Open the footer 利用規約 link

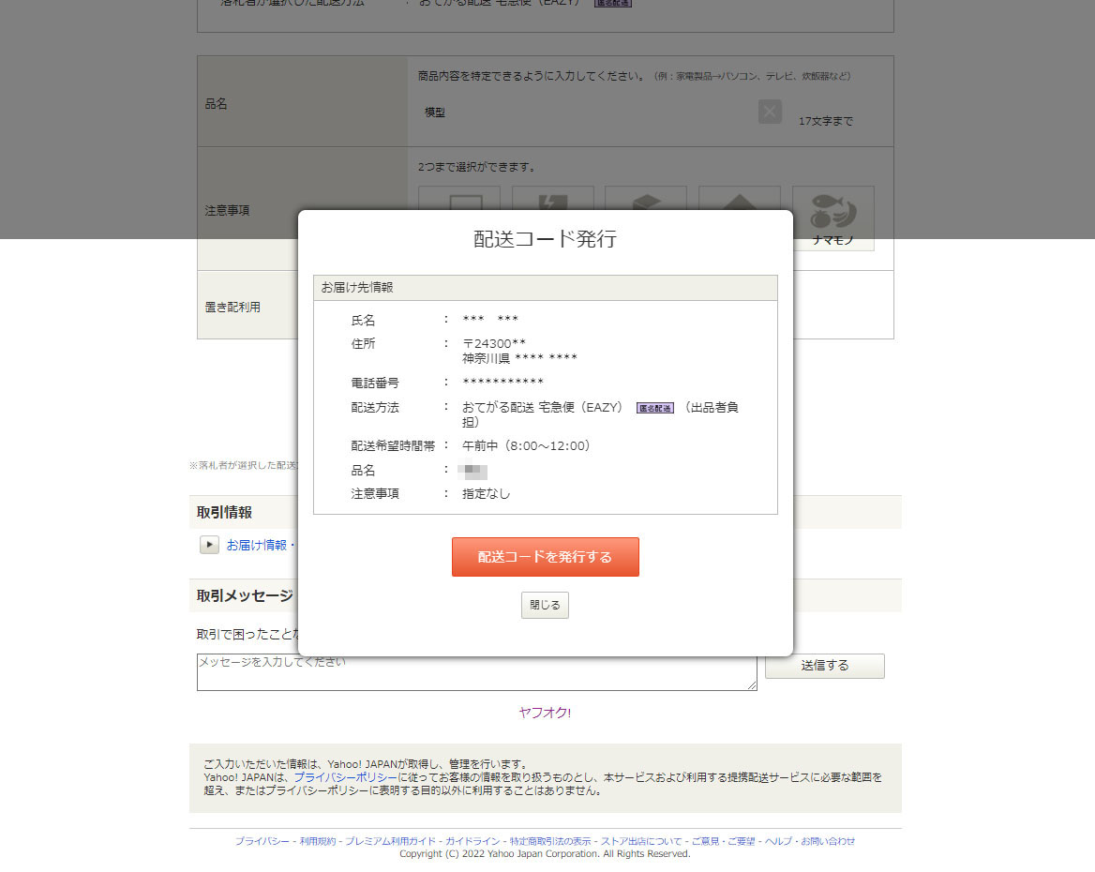(318, 841)
